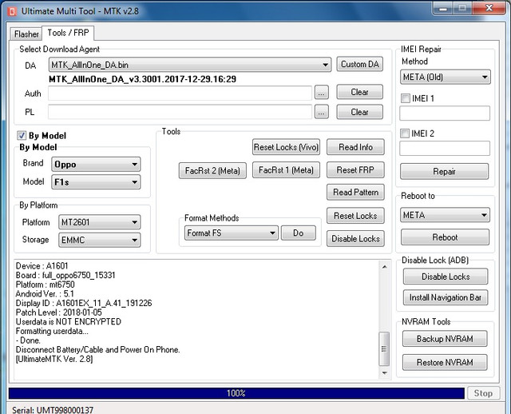Browse for Auth file with ellipsis button
511x414 pixels.
coord(321,93)
